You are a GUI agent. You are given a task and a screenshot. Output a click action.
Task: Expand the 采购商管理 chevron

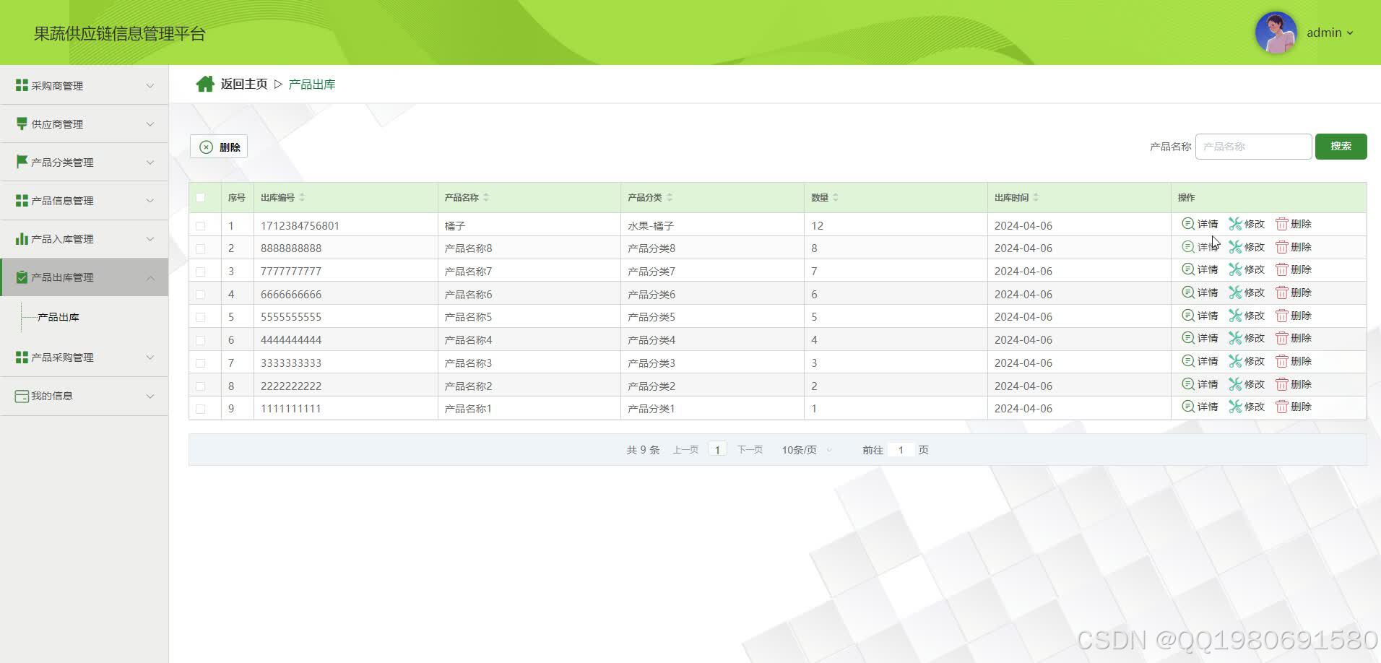(x=150, y=85)
